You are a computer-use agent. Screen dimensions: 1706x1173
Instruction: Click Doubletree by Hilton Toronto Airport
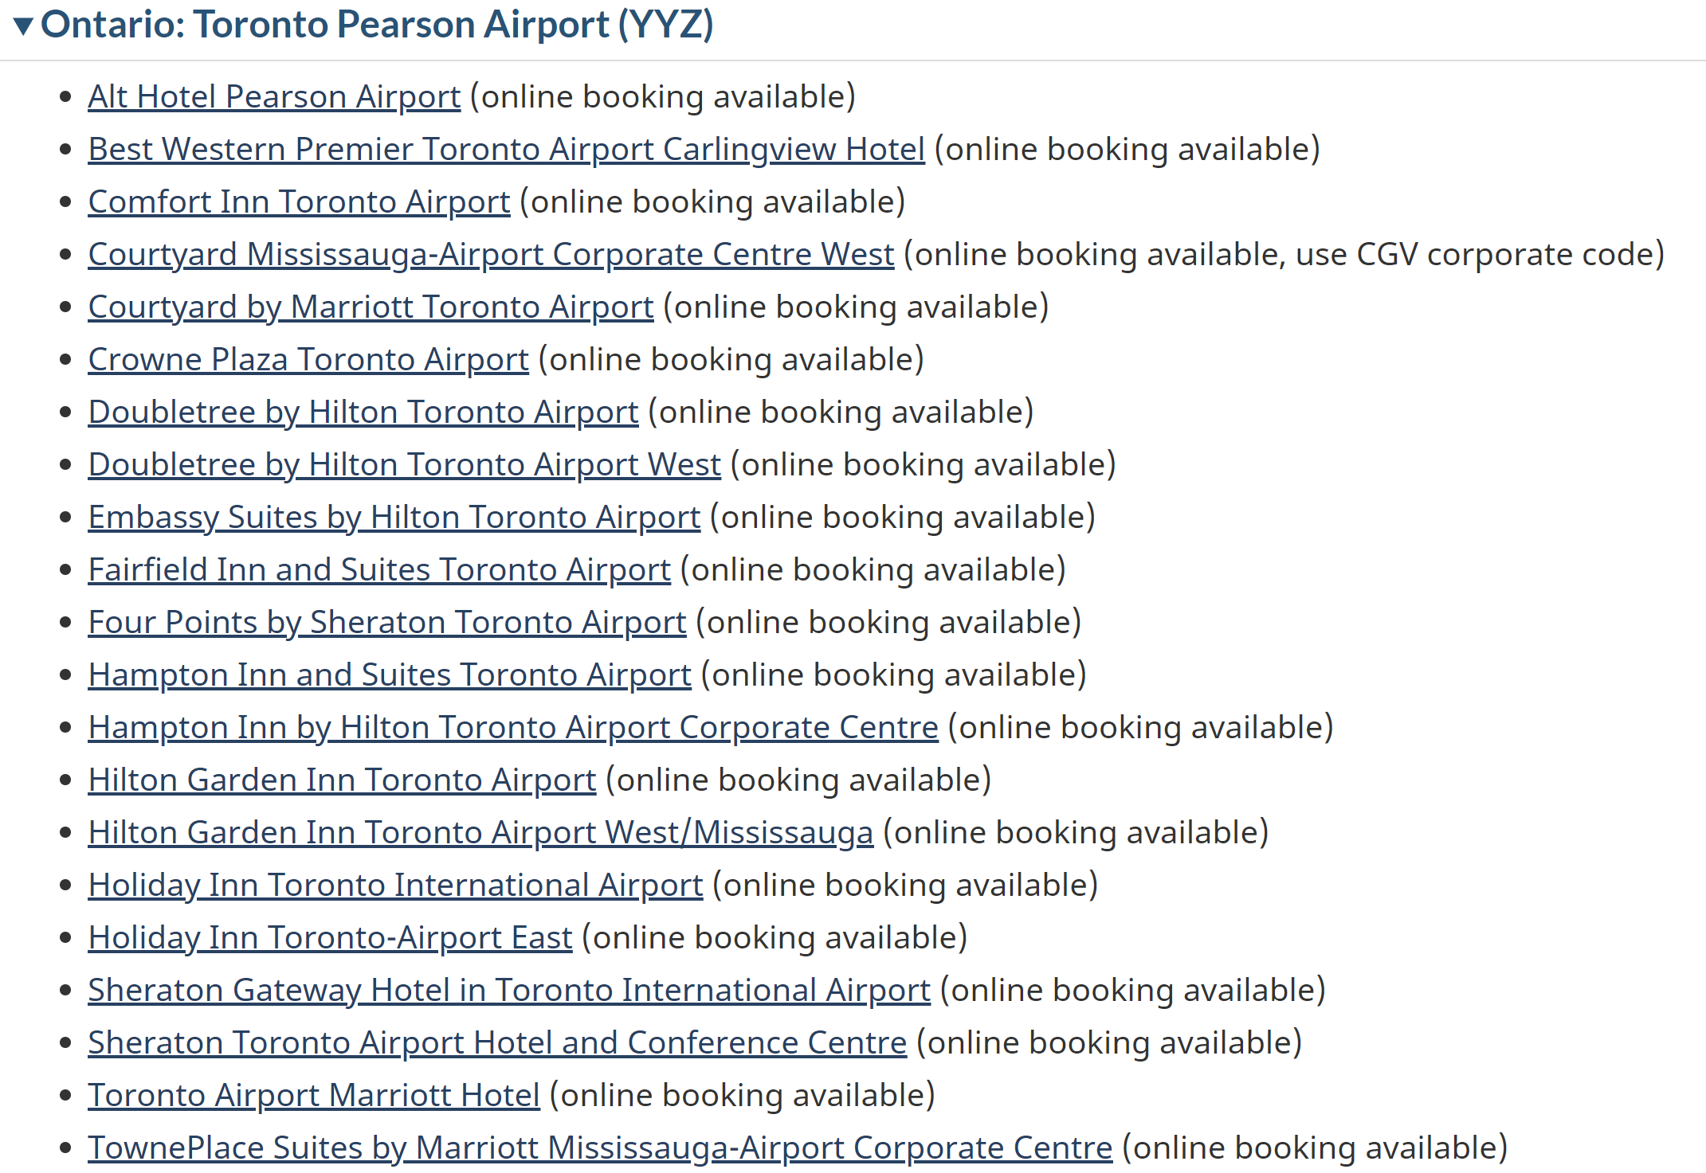pyautogui.click(x=363, y=413)
